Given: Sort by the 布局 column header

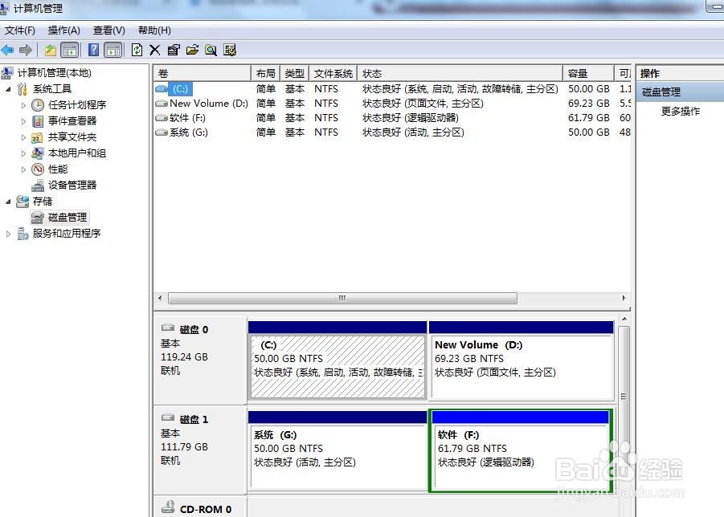Looking at the screenshot, I should (265, 73).
